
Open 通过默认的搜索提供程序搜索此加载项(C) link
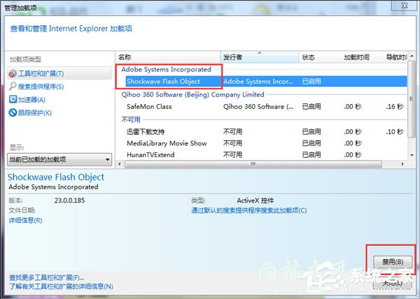pyautogui.click(x=248, y=210)
